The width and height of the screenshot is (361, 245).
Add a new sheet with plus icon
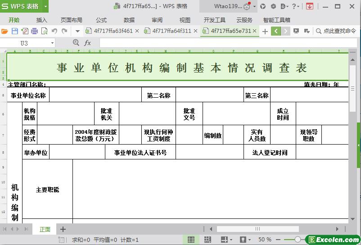pos(63,229)
